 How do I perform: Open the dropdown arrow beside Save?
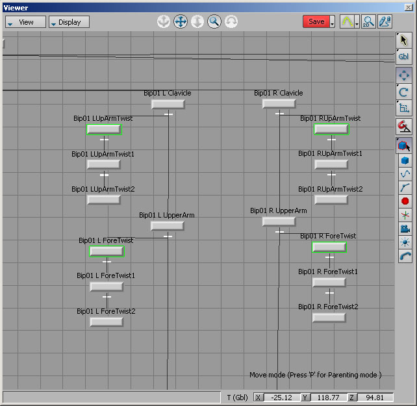332,21
